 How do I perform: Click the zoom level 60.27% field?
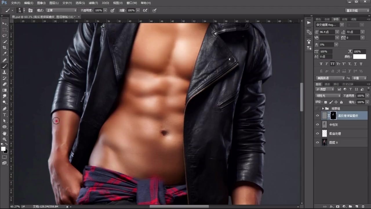pos(15,207)
